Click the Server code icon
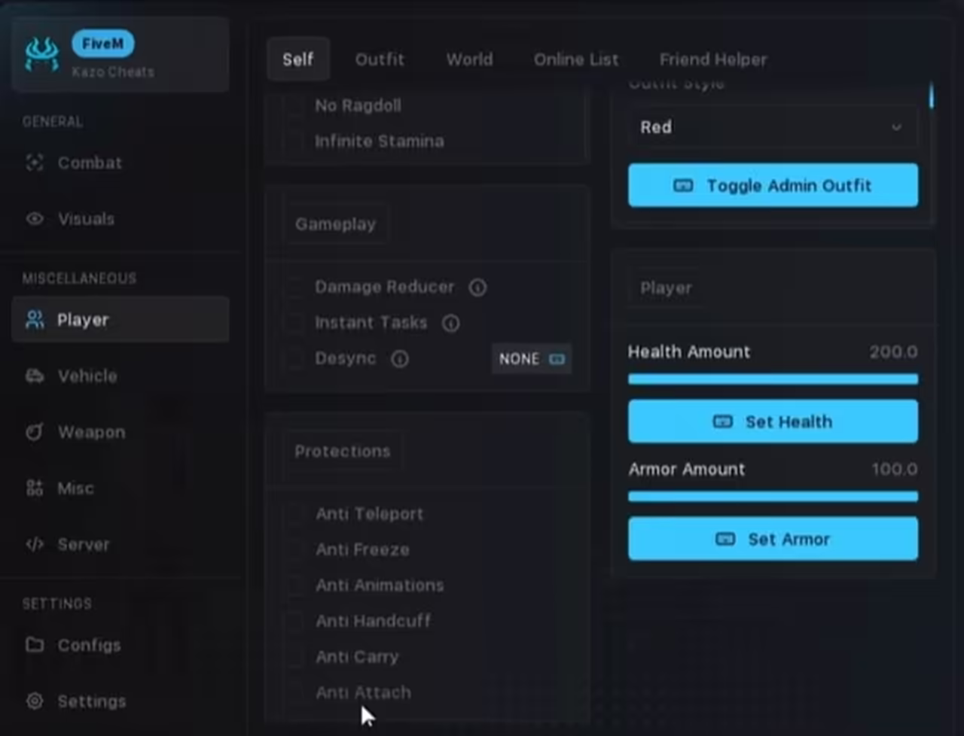This screenshot has width=964, height=736. 33,543
